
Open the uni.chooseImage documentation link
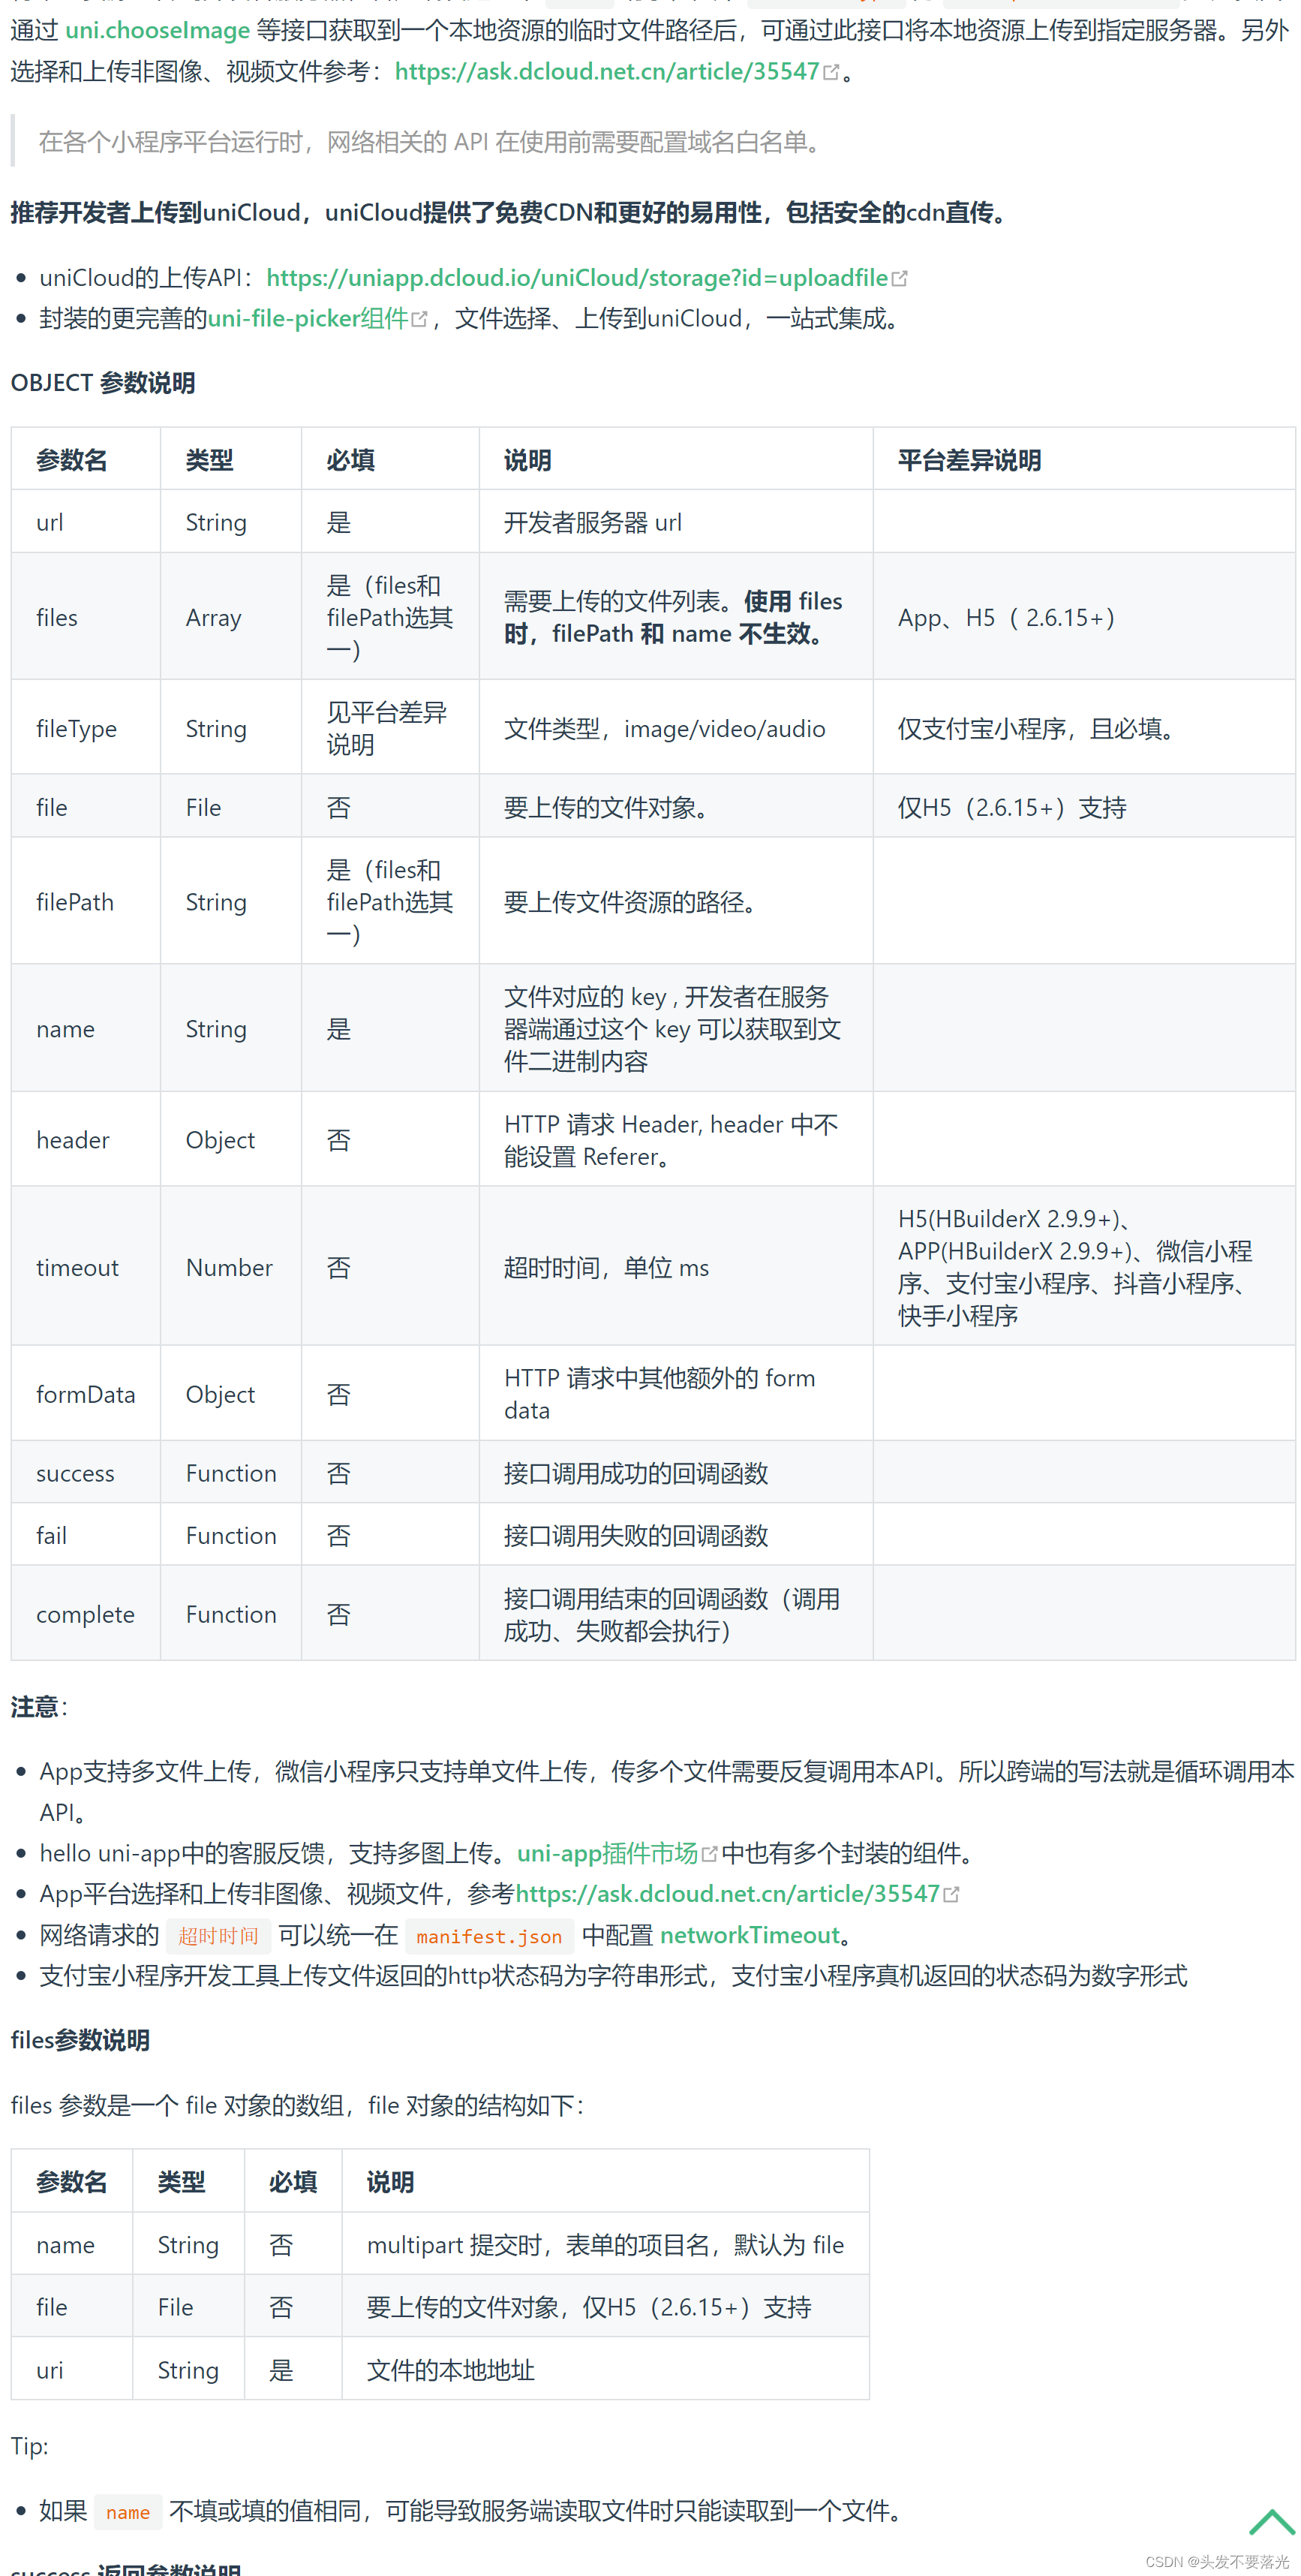(x=156, y=31)
